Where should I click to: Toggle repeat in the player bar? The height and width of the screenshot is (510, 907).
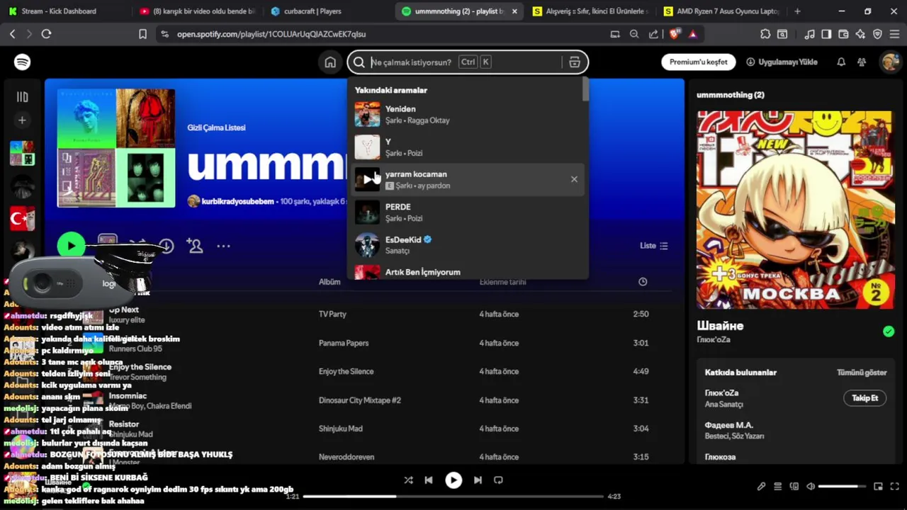click(498, 480)
